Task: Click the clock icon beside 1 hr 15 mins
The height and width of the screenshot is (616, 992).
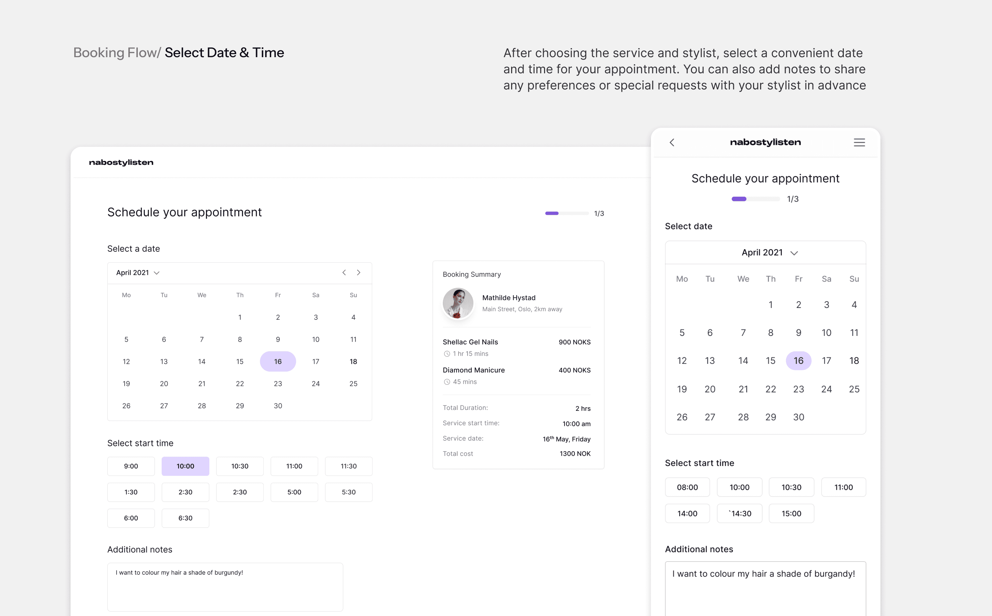Action: click(447, 354)
